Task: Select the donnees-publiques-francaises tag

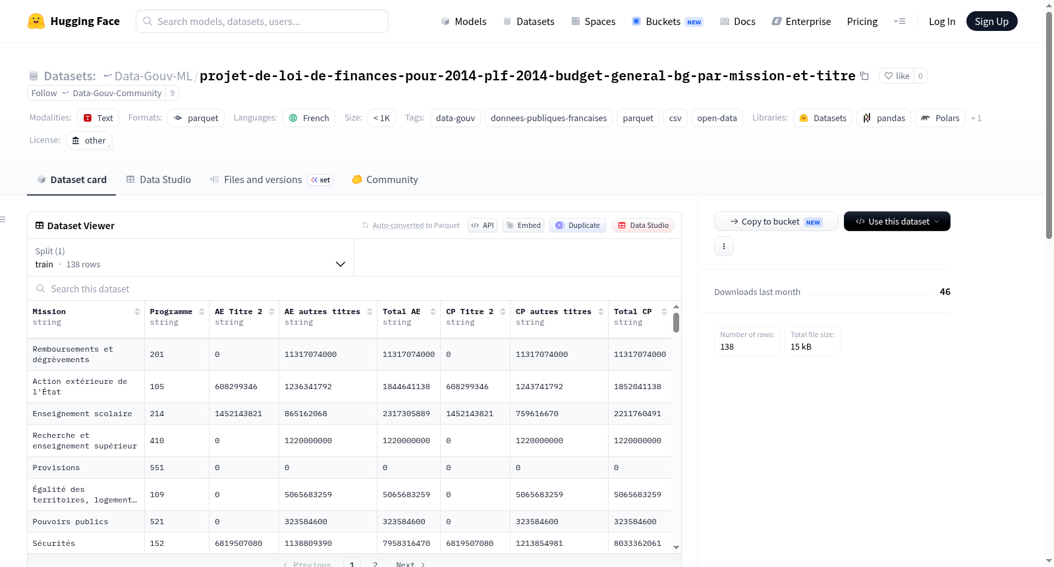Action: coord(549,118)
